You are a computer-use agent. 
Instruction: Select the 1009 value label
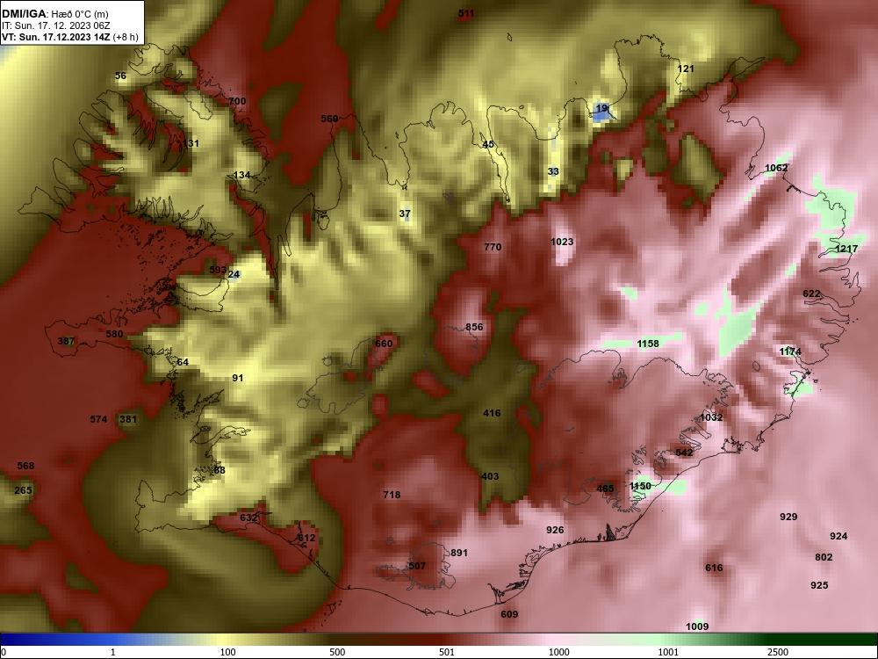[x=697, y=626]
